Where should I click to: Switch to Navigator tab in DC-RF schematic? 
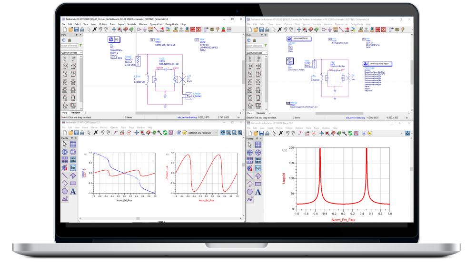tap(76, 113)
